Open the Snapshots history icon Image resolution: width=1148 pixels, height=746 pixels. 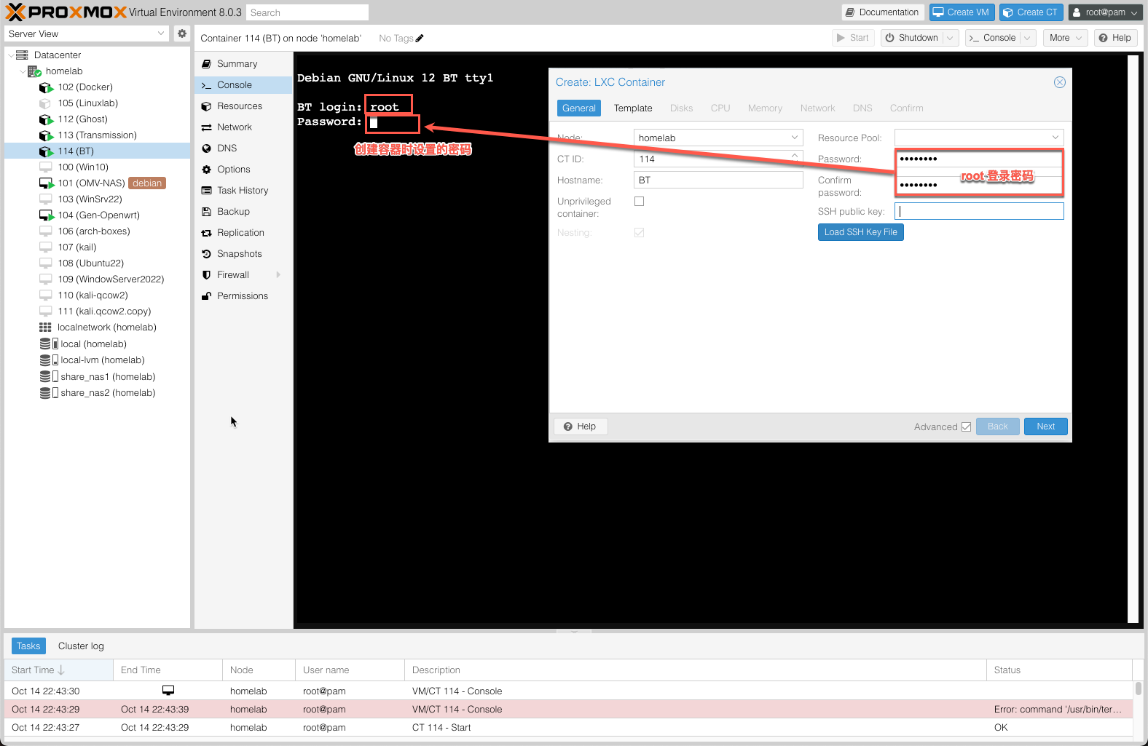tap(206, 254)
